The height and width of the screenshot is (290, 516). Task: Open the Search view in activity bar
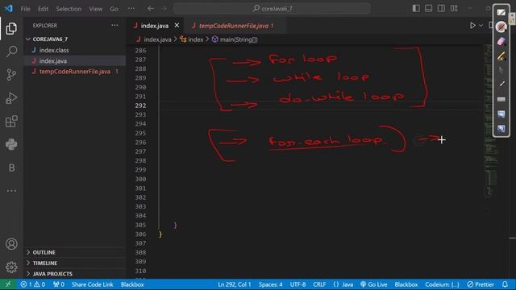(11, 52)
